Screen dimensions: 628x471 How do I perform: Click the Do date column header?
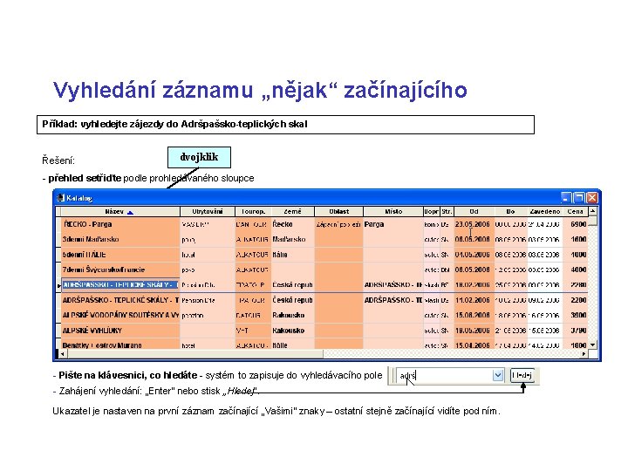510,211
